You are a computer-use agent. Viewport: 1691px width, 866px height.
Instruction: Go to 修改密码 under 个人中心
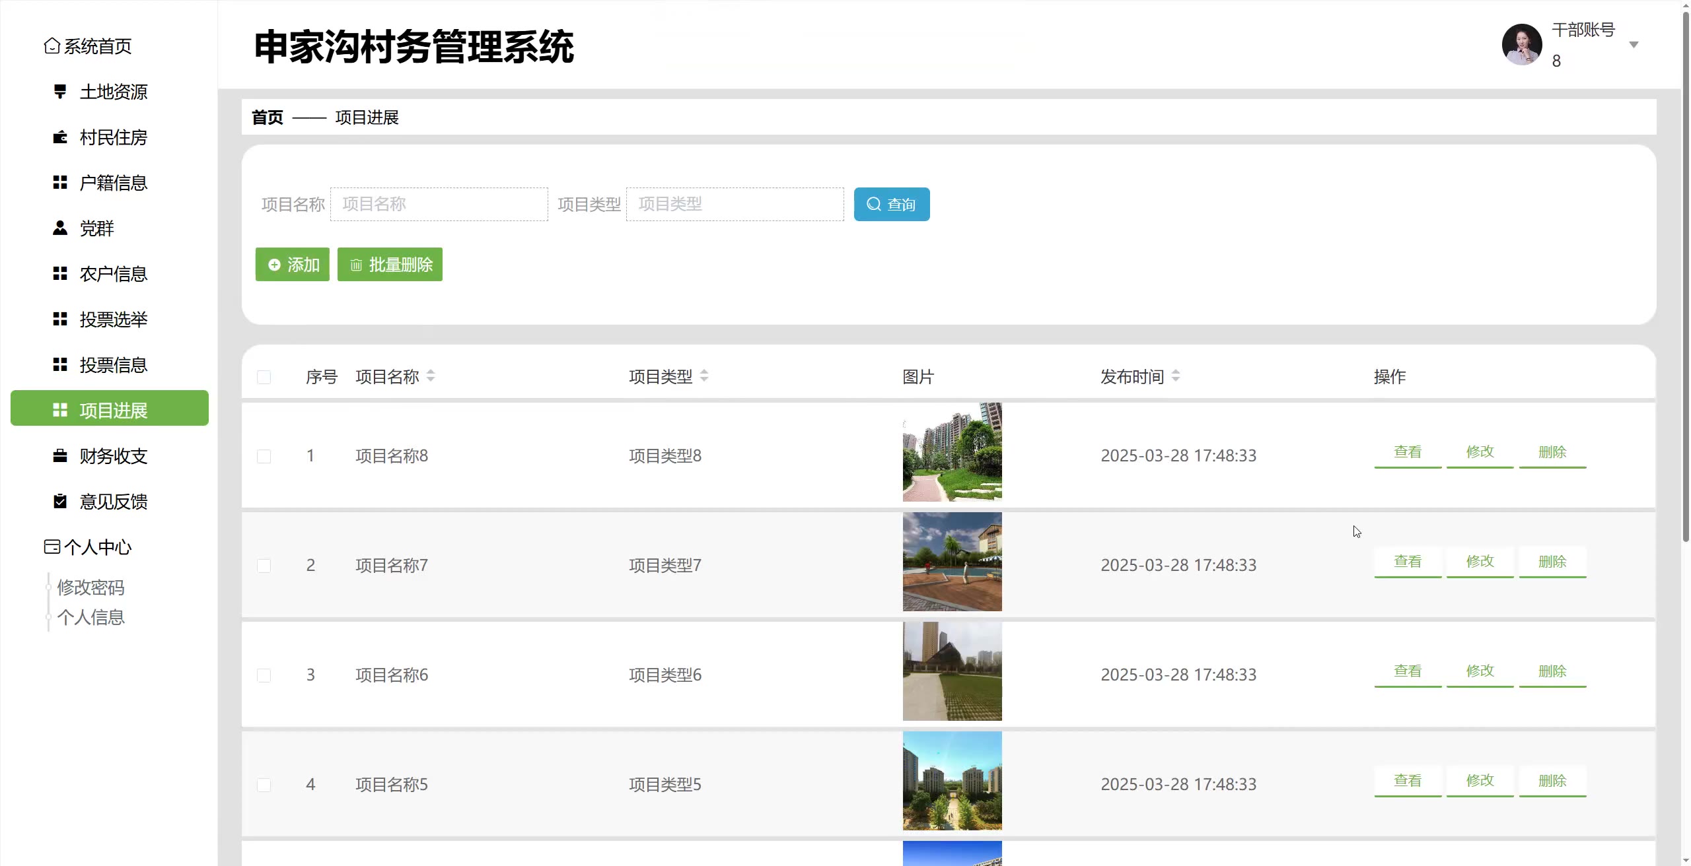[90, 587]
